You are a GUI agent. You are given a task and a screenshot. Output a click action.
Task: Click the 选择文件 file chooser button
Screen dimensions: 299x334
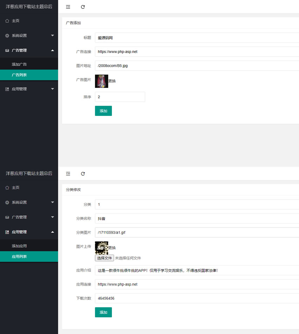tap(104, 258)
